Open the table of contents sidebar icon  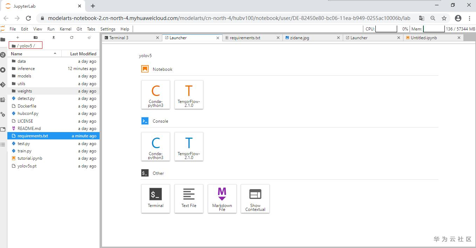click(x=3, y=144)
